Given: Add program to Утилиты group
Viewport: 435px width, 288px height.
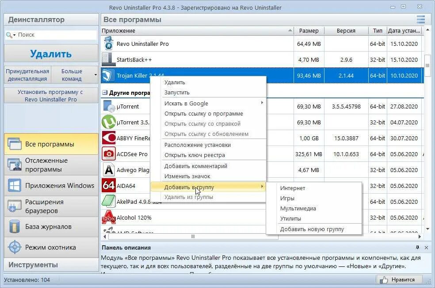Looking at the screenshot, I should 290,219.
